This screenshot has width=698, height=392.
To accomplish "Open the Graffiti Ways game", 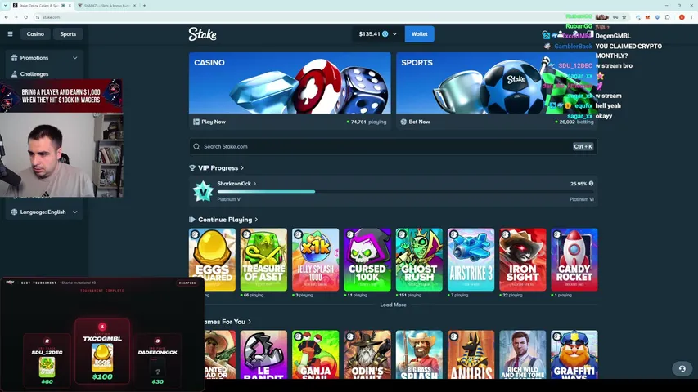I will pos(574,354).
